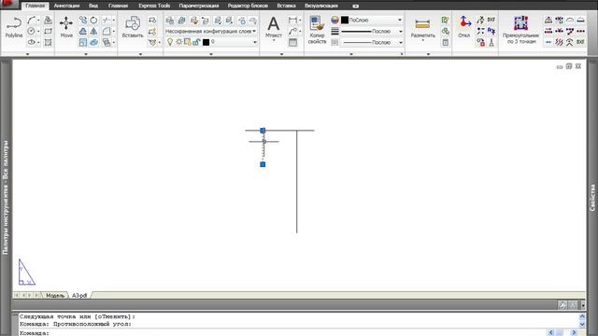Click the ribbon minimize toggle button

[355, 7]
